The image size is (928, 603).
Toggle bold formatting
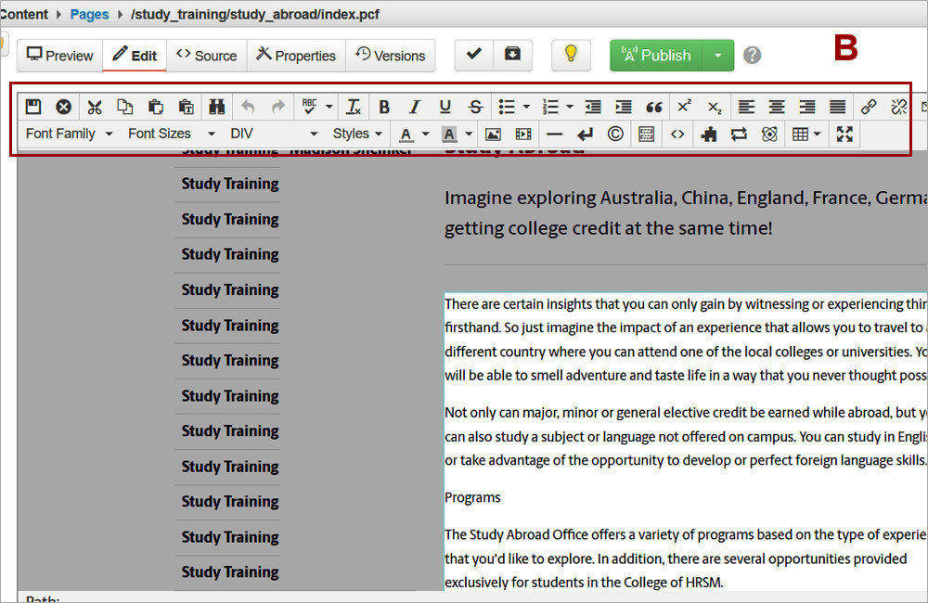pos(383,107)
